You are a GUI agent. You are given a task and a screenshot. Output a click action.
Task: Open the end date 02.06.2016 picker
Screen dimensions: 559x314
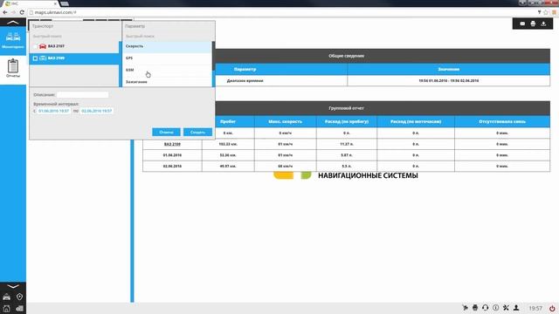[x=97, y=111]
